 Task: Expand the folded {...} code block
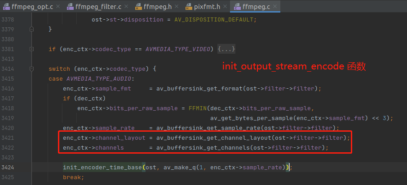click(226, 49)
